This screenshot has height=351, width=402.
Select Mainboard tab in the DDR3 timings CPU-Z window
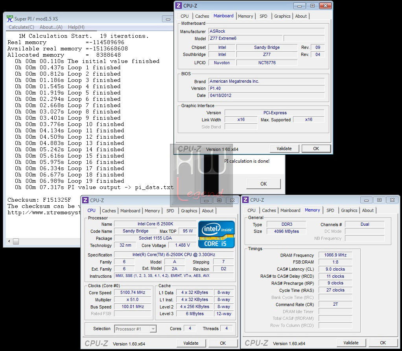290,210
